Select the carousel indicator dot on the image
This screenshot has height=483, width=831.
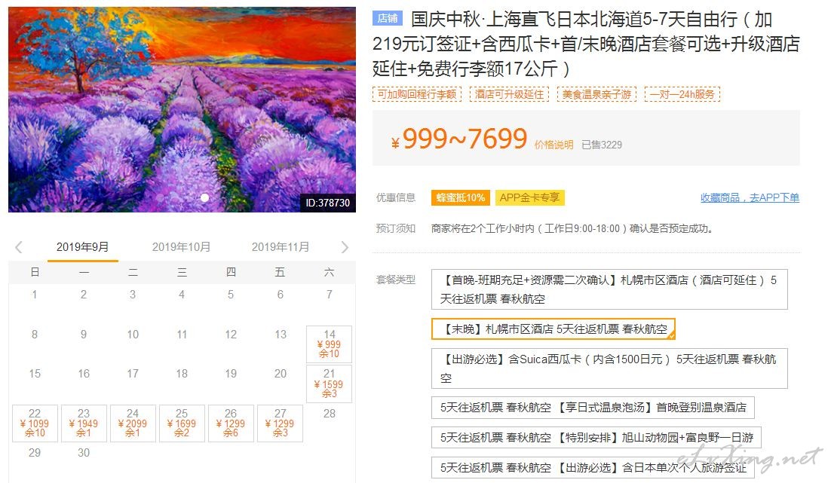(204, 197)
